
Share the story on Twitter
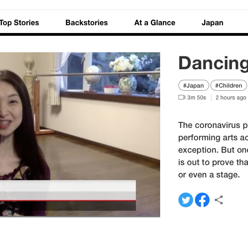click(x=186, y=200)
